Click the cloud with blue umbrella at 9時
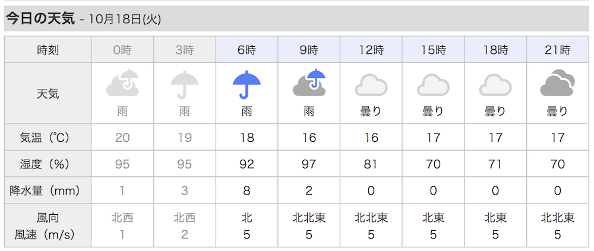This screenshot has height=251, width=594. coord(309,83)
